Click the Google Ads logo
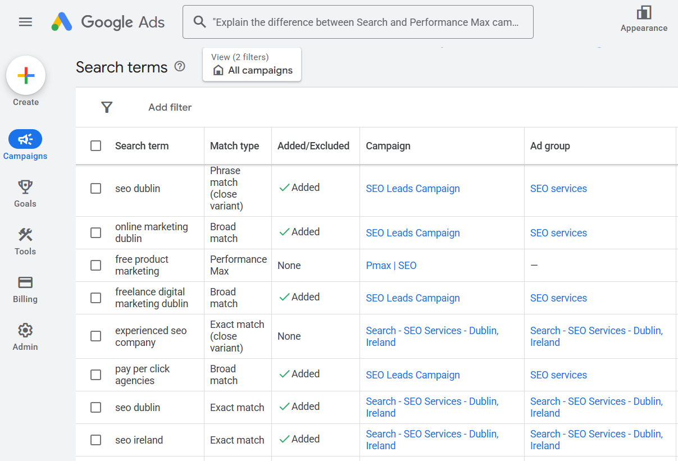The height and width of the screenshot is (461, 678). [x=108, y=22]
